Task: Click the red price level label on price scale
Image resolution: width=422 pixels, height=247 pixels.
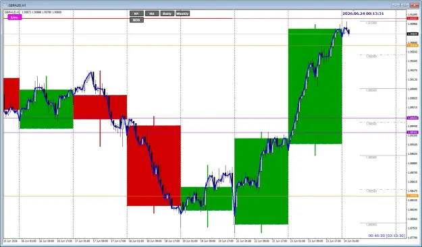Action: tap(413, 18)
